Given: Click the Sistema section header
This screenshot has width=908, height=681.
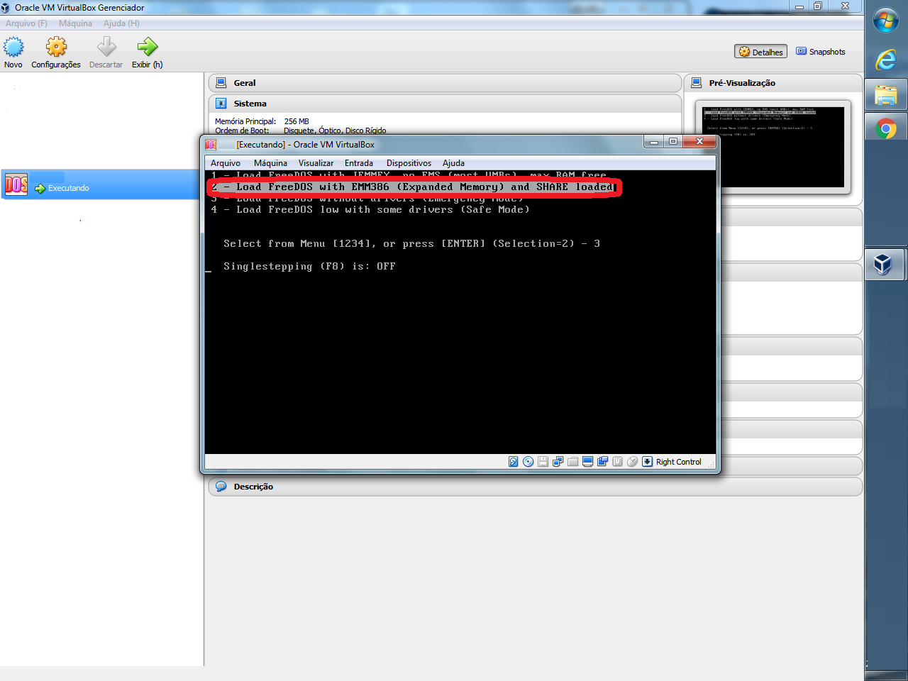Looking at the screenshot, I should coord(445,104).
